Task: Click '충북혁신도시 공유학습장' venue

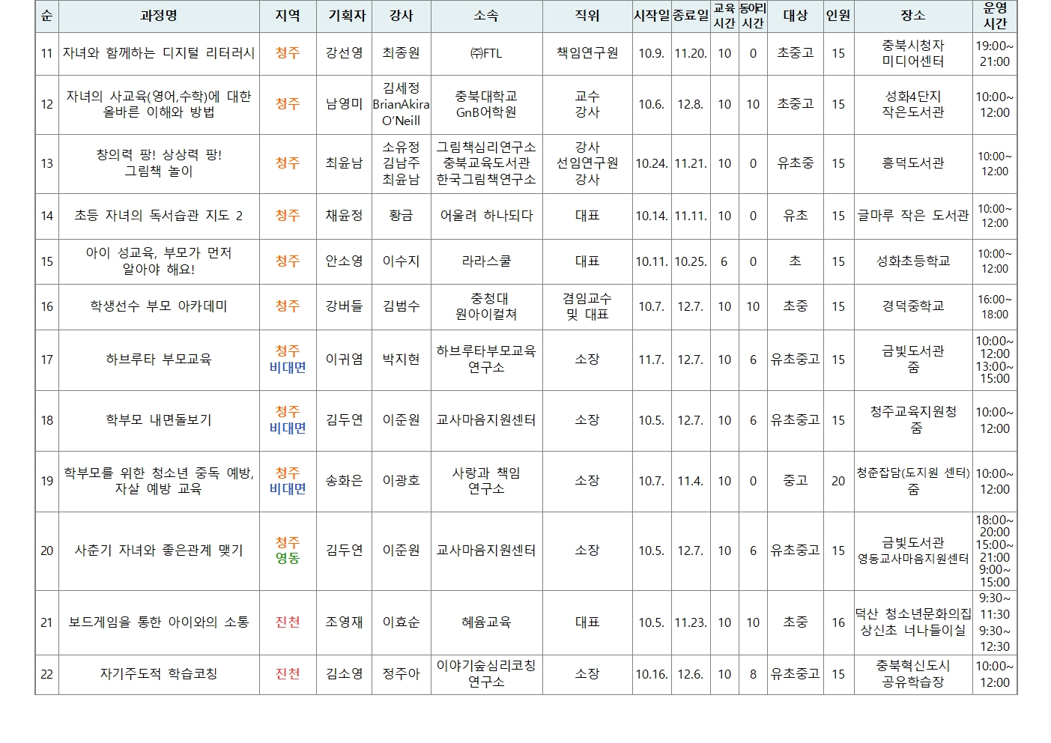Action: 912,674
